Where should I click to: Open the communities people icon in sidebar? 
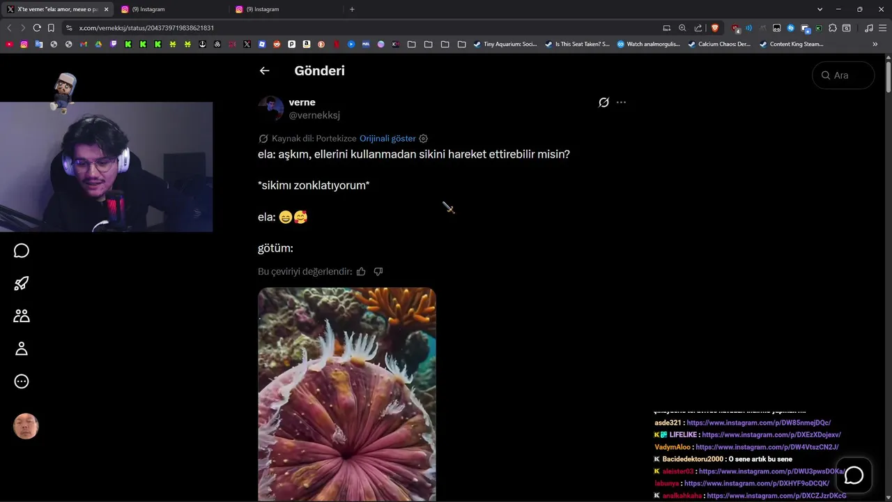[22, 316]
